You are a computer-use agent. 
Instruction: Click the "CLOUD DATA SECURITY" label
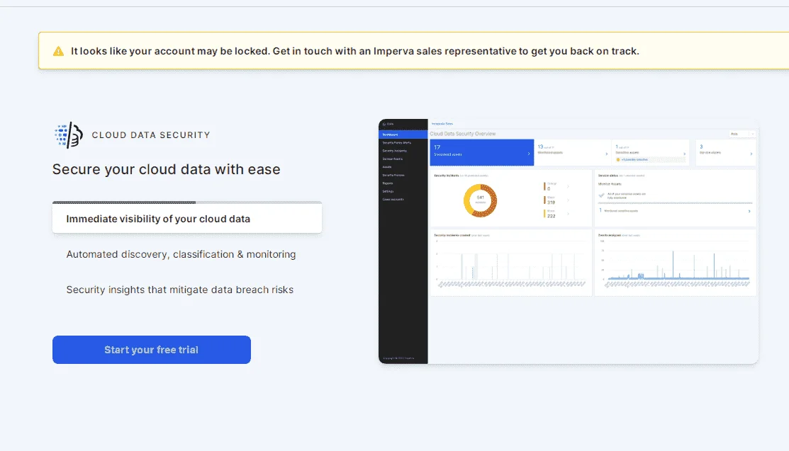(x=151, y=135)
